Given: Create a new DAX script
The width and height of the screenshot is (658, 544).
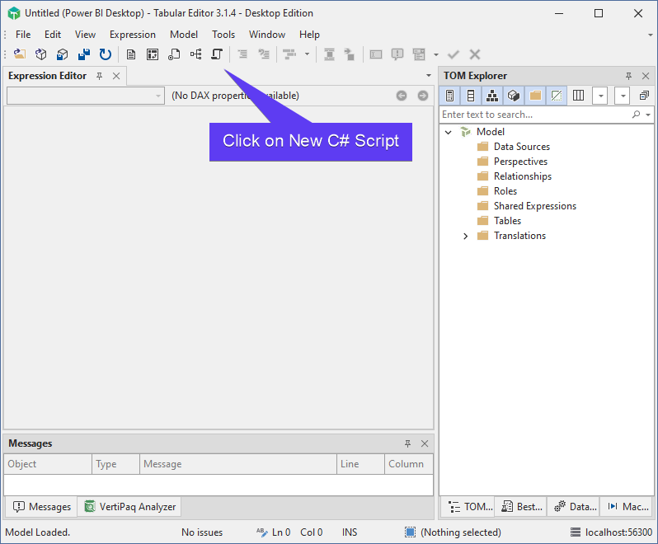Looking at the screenshot, I should click(174, 54).
